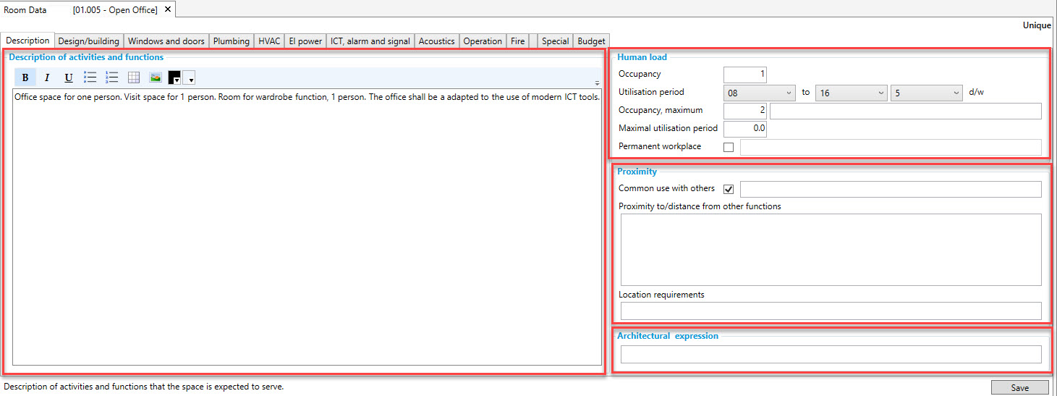Click the Architectural expression input field
Image resolution: width=1057 pixels, height=396 pixels.
(831, 354)
